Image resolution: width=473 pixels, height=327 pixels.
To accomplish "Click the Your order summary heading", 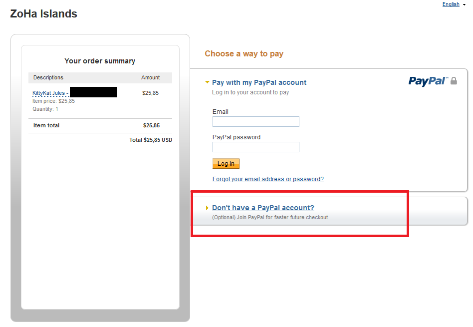I will pos(100,61).
